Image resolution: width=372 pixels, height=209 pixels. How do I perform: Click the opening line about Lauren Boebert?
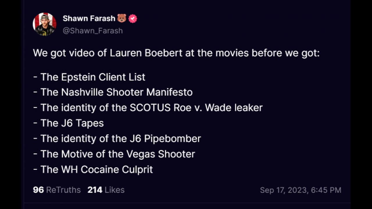click(x=176, y=53)
